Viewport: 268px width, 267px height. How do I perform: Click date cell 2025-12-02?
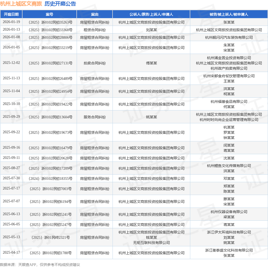click(x=11, y=63)
